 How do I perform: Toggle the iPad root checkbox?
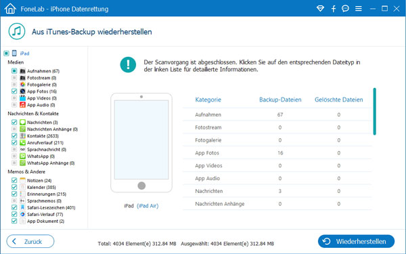tap(6, 54)
